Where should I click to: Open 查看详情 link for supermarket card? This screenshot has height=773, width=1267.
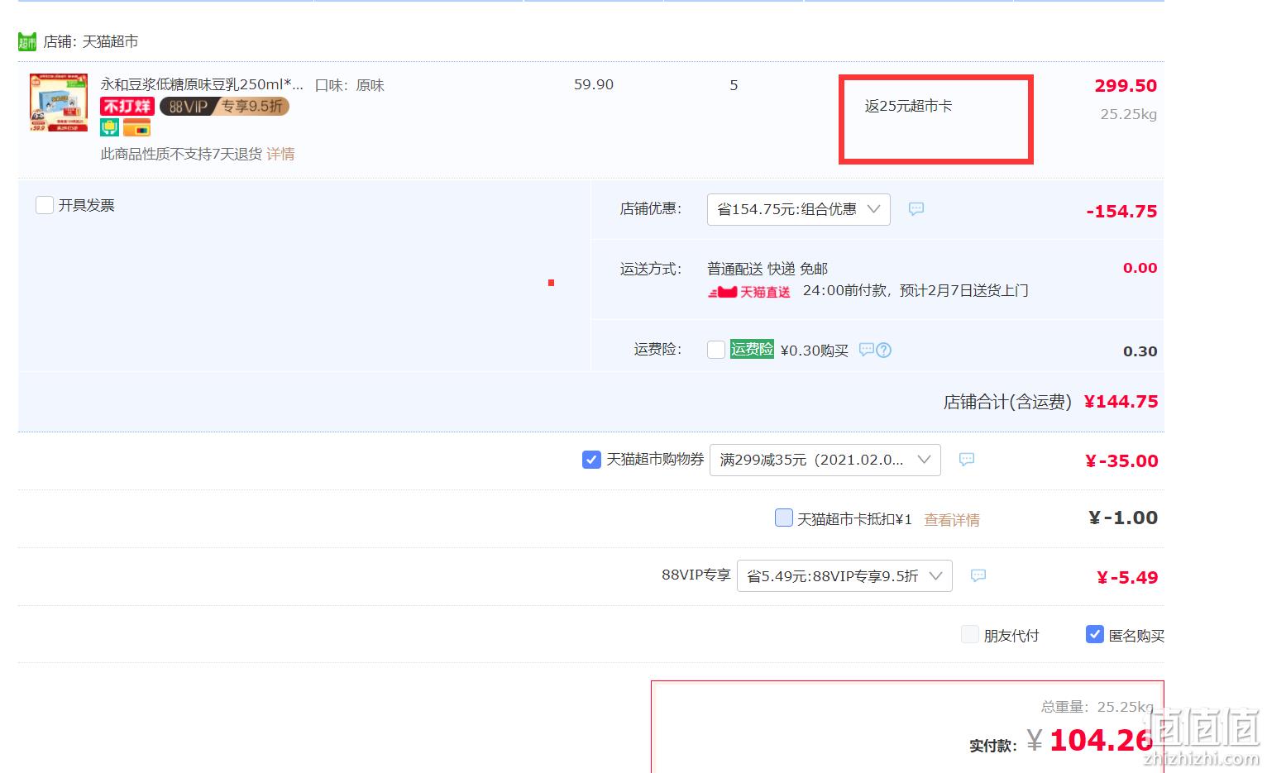(x=952, y=520)
